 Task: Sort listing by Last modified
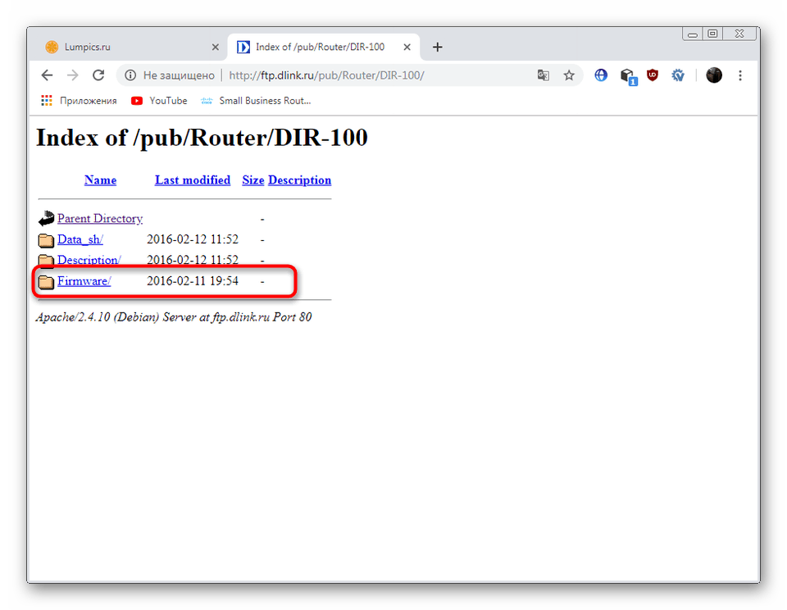192,180
